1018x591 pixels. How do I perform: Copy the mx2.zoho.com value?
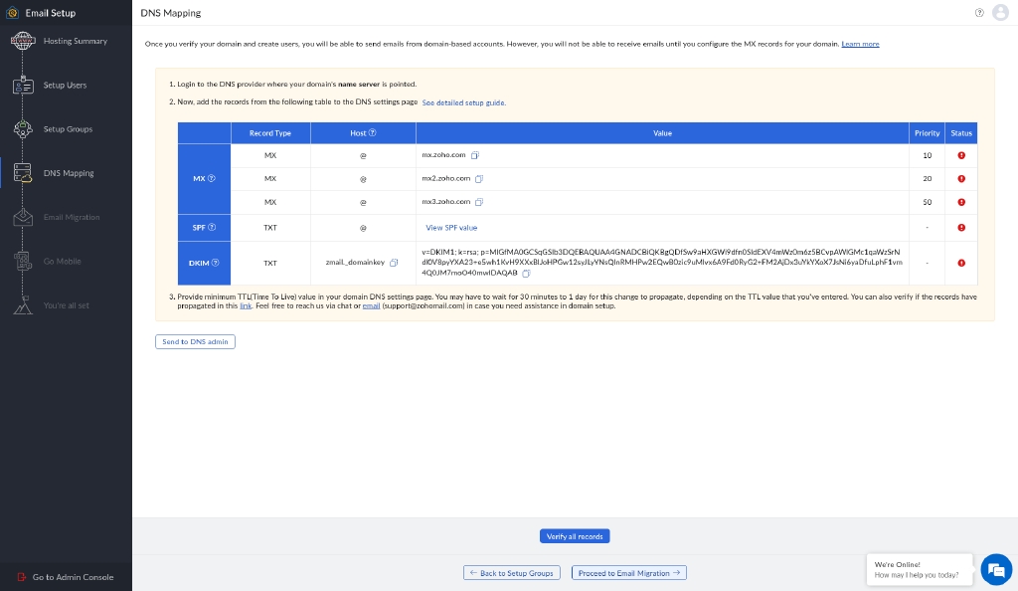pos(479,179)
